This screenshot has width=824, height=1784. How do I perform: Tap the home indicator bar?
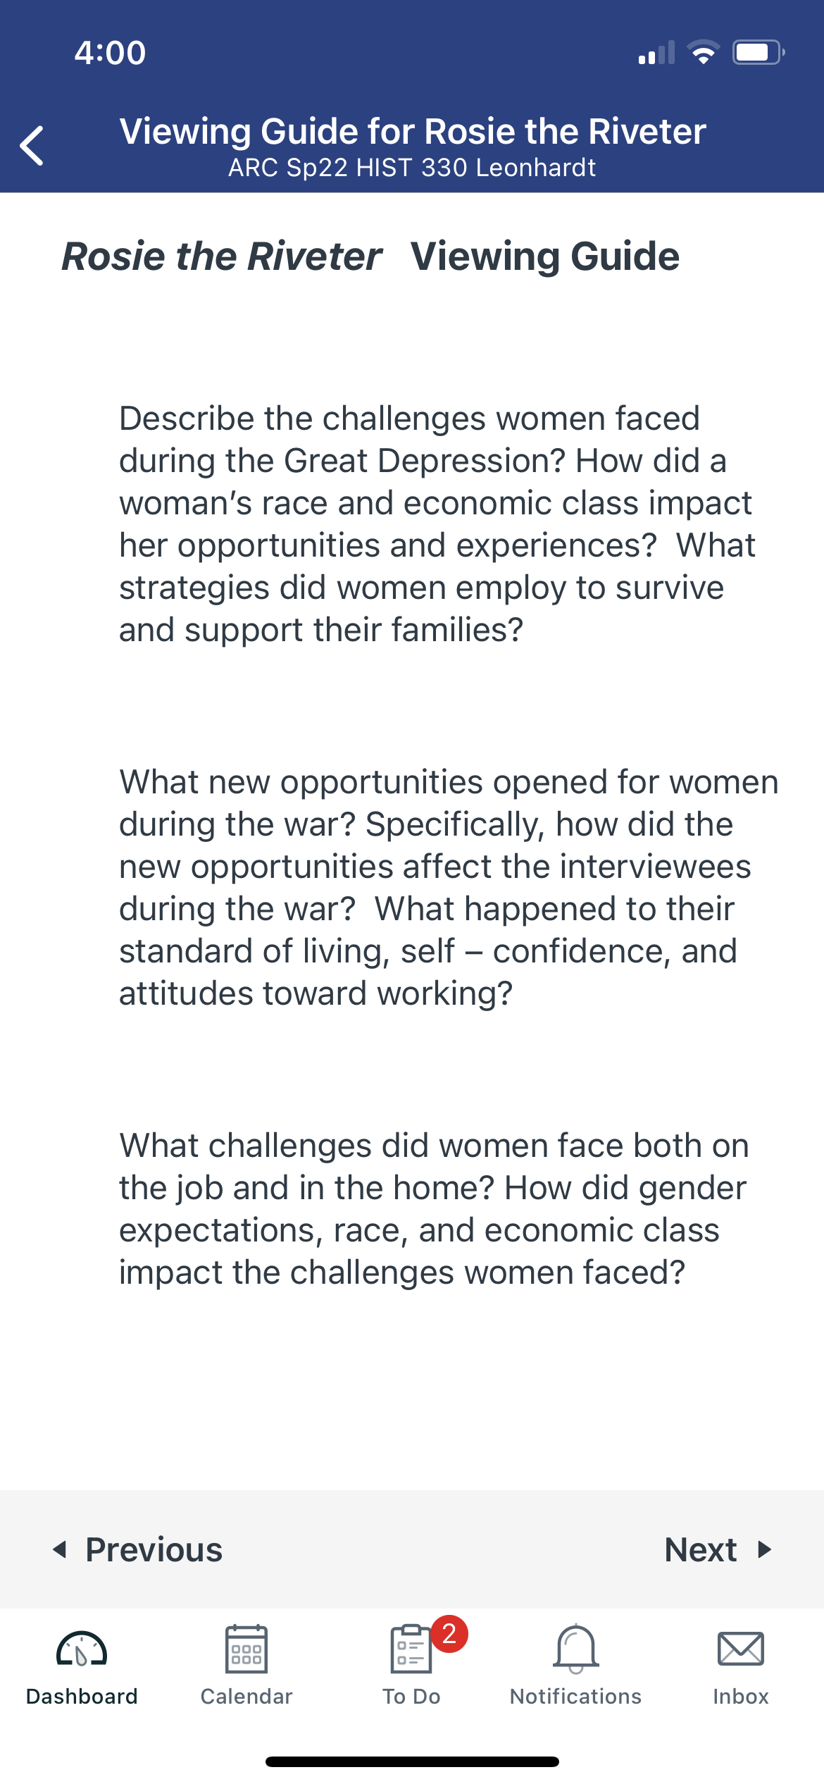pos(412,1761)
